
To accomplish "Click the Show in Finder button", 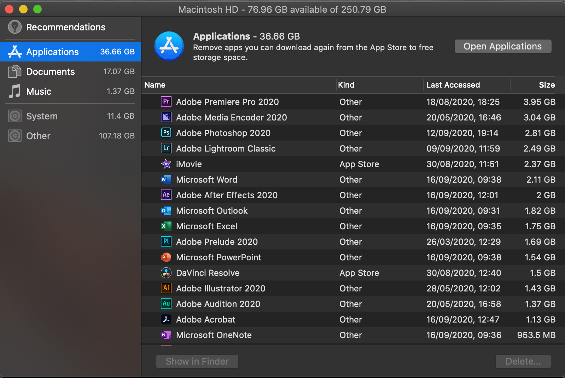I will click(197, 361).
